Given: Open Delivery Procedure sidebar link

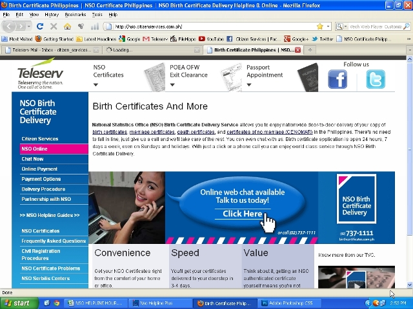Looking at the screenshot, I should (43, 189).
